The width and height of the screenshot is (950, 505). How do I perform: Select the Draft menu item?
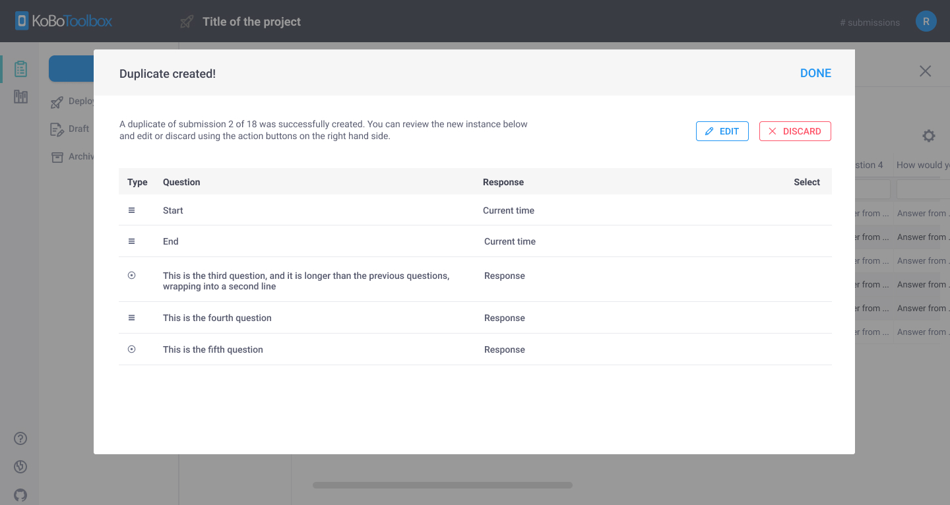(77, 129)
